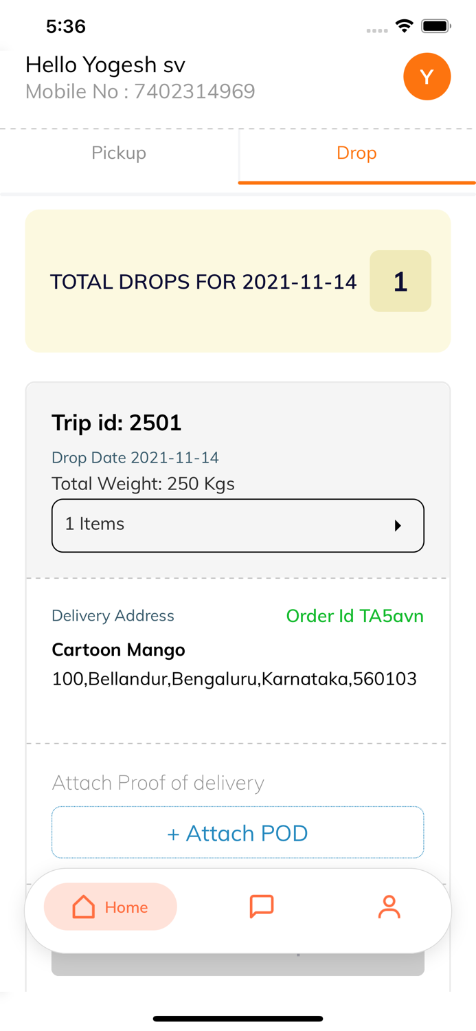Tap the Mobile No 7402314969 text
476x1031 pixels.
click(140, 91)
